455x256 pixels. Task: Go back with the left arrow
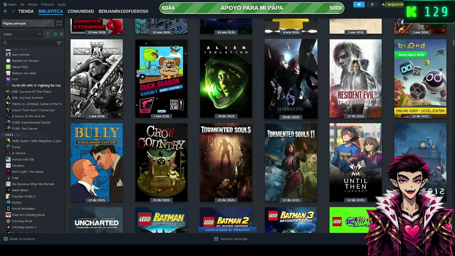5,11
